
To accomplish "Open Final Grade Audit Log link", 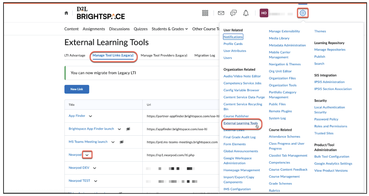I will tap(239, 137).
